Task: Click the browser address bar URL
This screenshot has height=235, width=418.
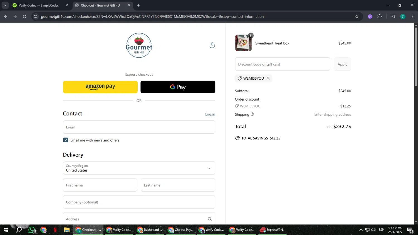Action: [152, 16]
